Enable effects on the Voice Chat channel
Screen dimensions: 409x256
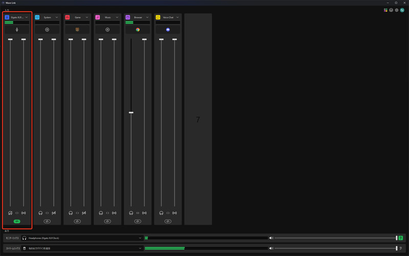point(168,221)
